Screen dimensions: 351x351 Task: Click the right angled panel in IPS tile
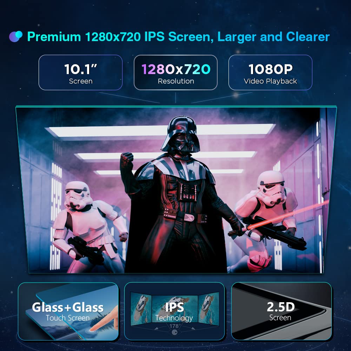click(x=208, y=309)
